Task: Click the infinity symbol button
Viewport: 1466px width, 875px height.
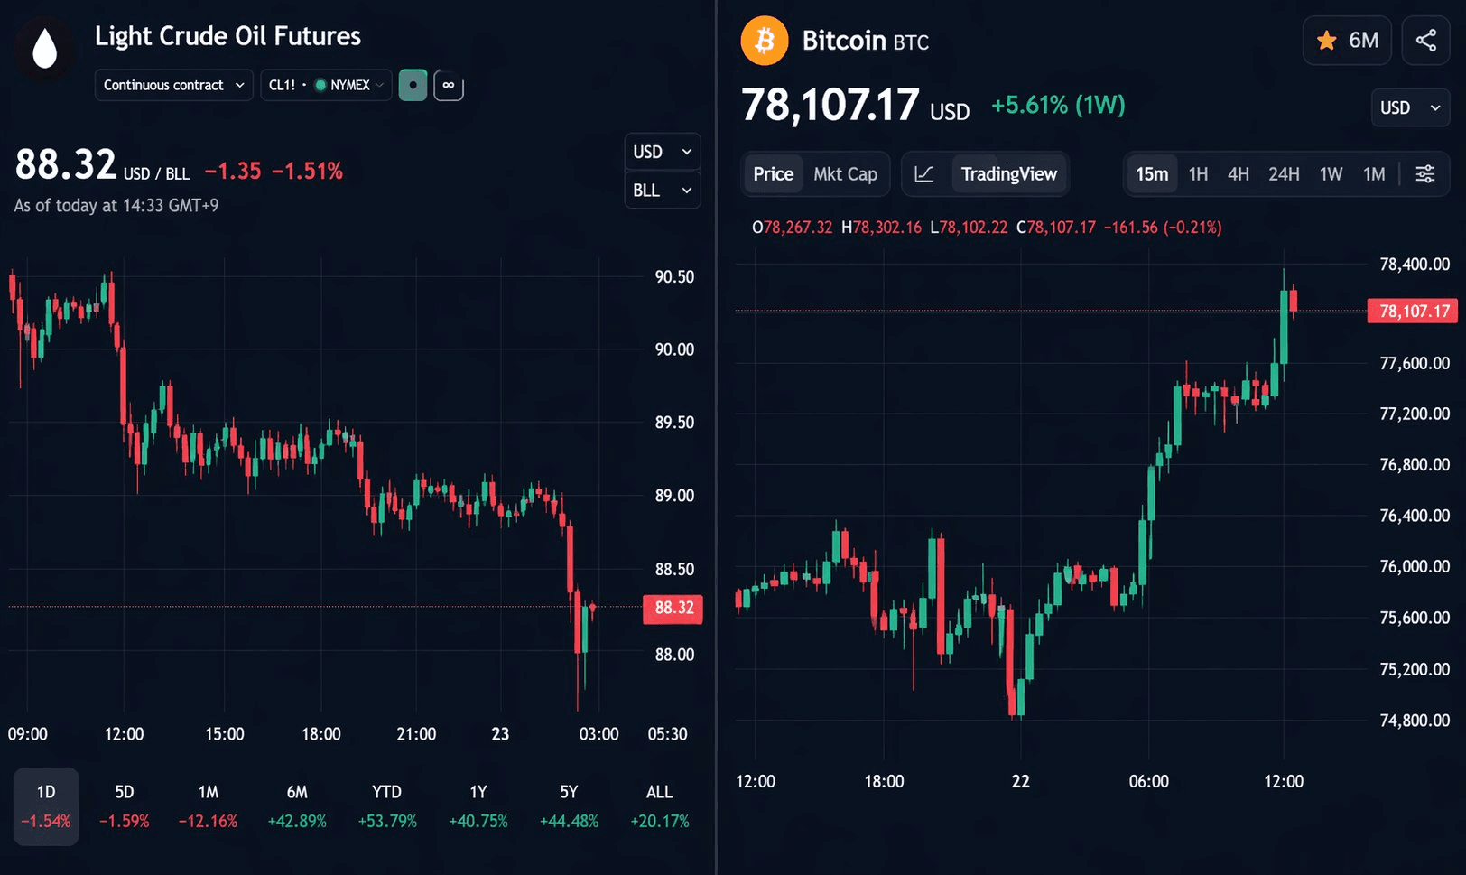Action: tap(449, 86)
